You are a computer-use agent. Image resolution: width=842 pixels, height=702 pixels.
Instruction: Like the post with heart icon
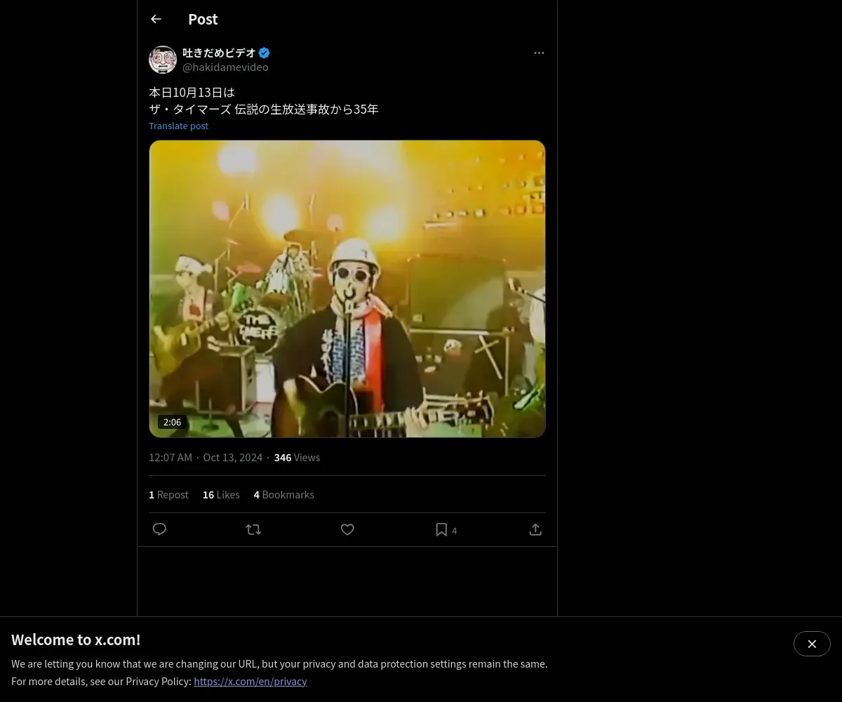pyautogui.click(x=347, y=529)
